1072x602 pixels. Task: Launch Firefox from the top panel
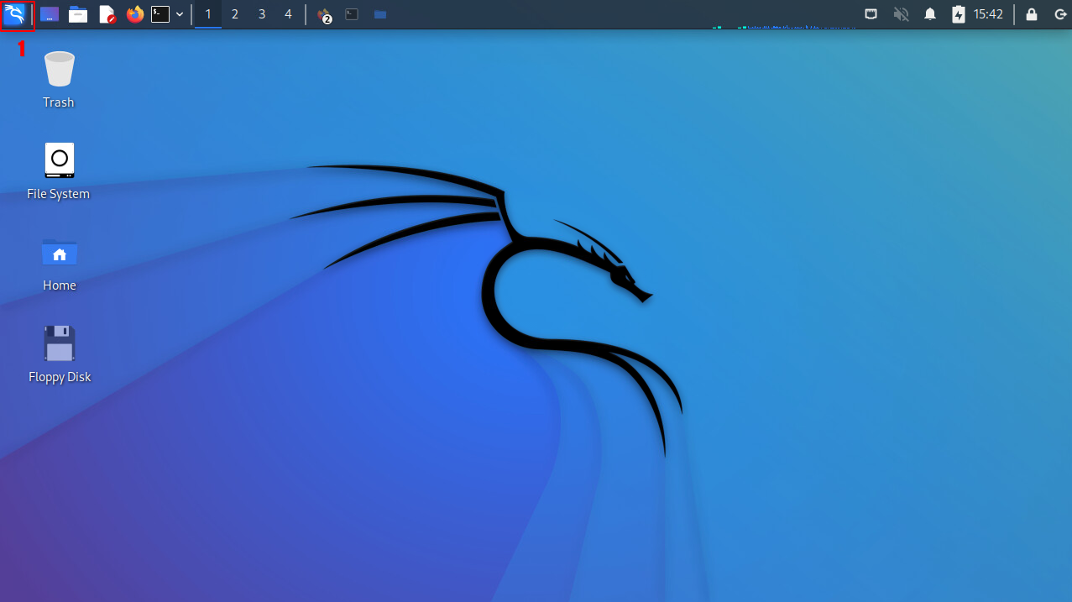click(x=134, y=14)
